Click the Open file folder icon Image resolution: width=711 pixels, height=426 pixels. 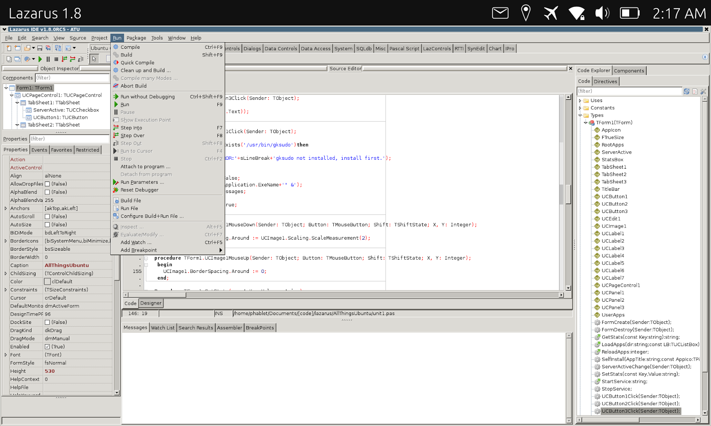point(28,48)
